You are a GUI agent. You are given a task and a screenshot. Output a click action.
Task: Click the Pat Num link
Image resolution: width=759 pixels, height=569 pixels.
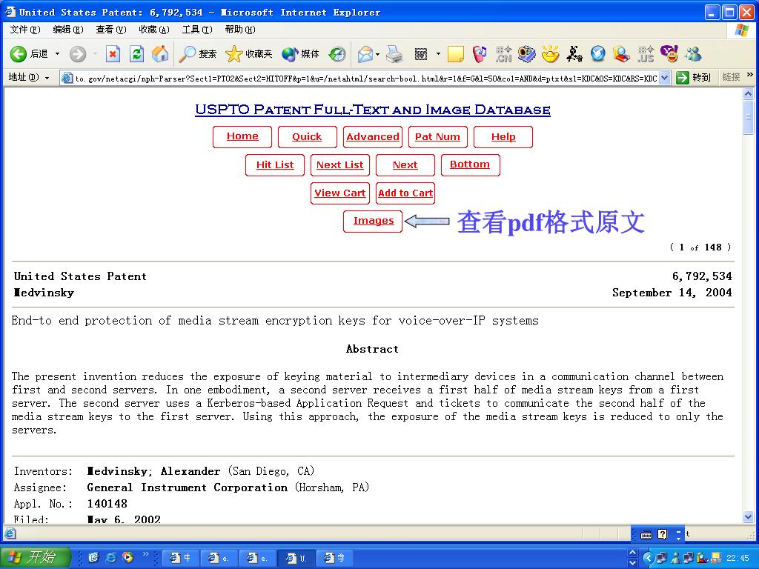(437, 137)
